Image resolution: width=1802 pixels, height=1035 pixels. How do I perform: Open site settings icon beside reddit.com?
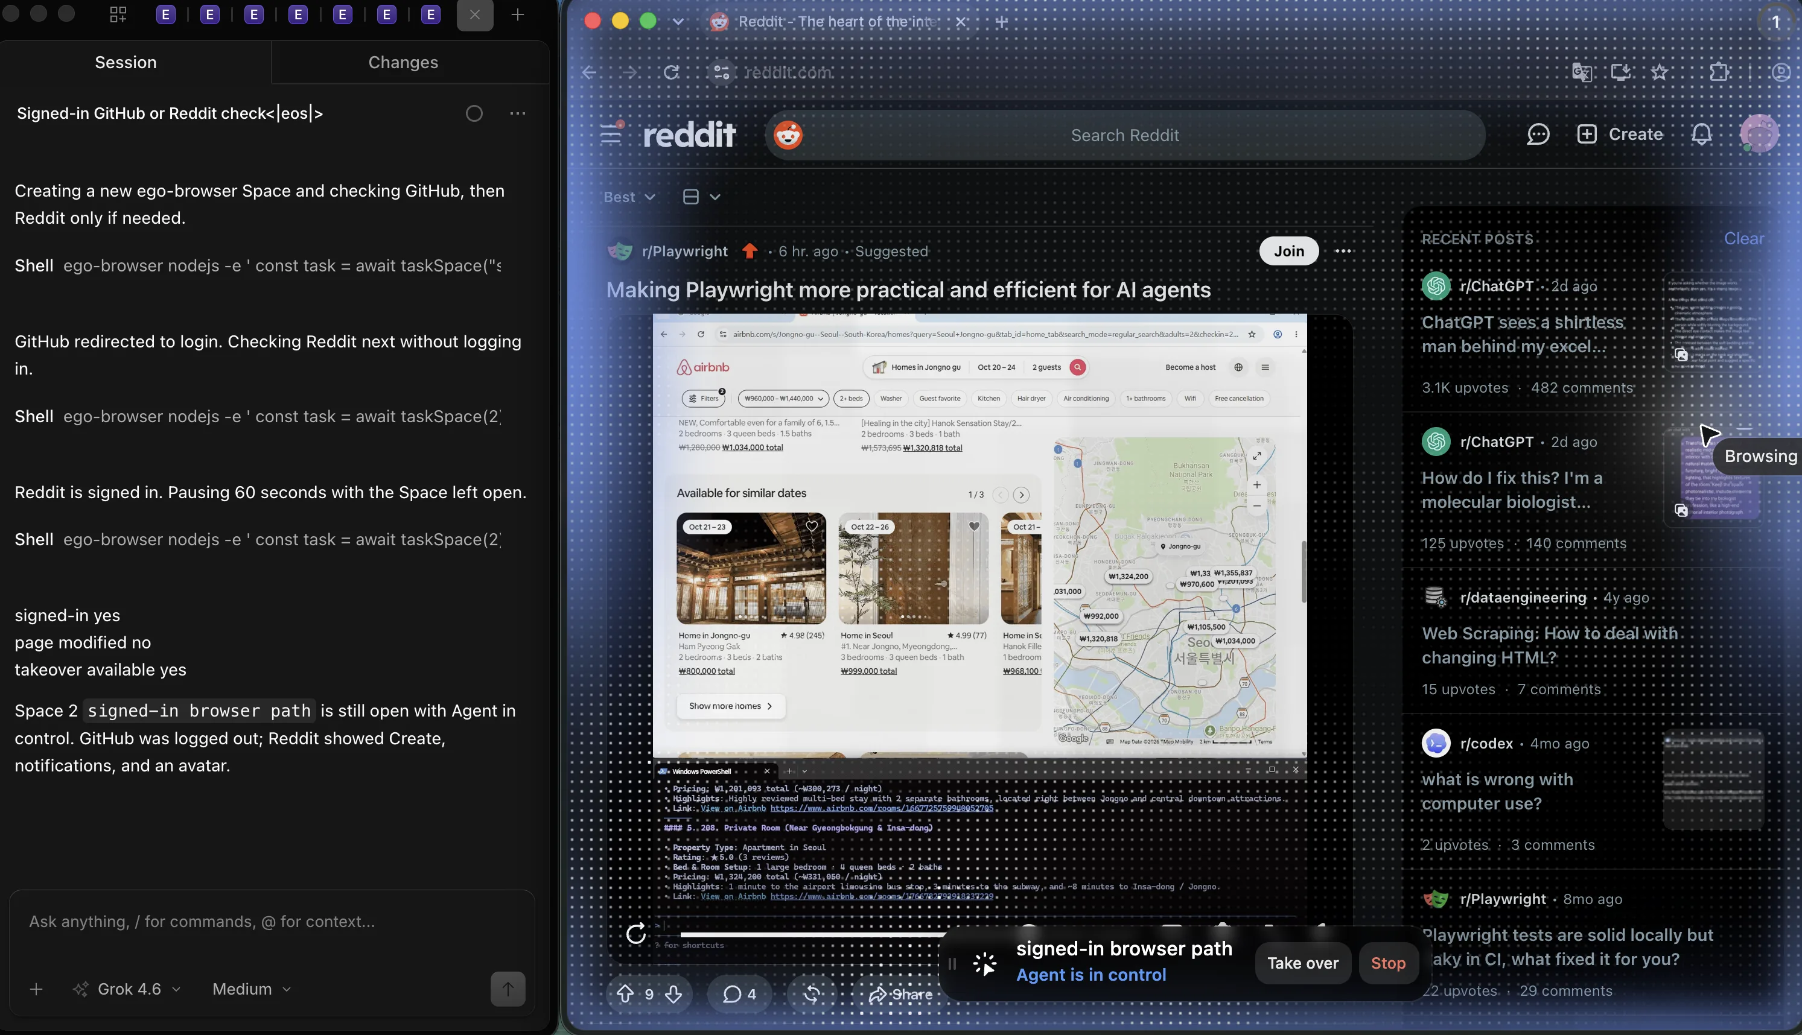[x=721, y=72]
